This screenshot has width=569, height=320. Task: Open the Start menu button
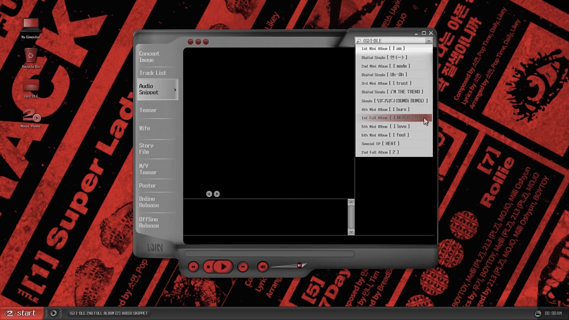22,313
